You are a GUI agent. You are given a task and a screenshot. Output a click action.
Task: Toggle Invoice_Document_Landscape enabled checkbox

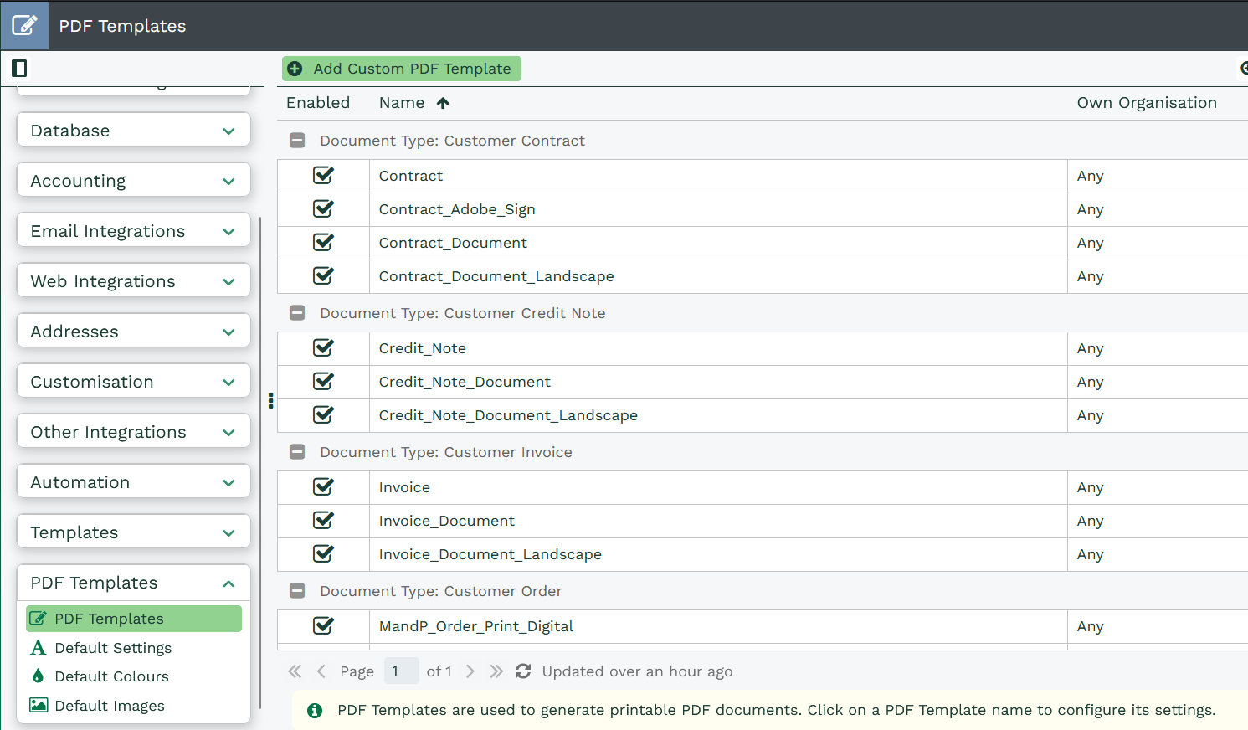(x=323, y=554)
